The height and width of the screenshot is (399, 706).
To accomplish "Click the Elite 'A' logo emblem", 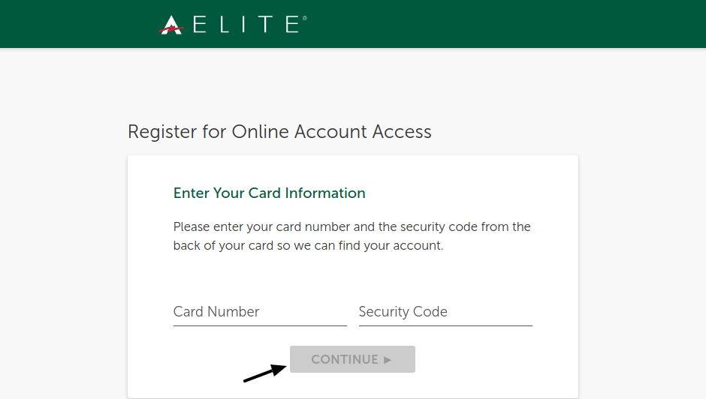I will (171, 25).
